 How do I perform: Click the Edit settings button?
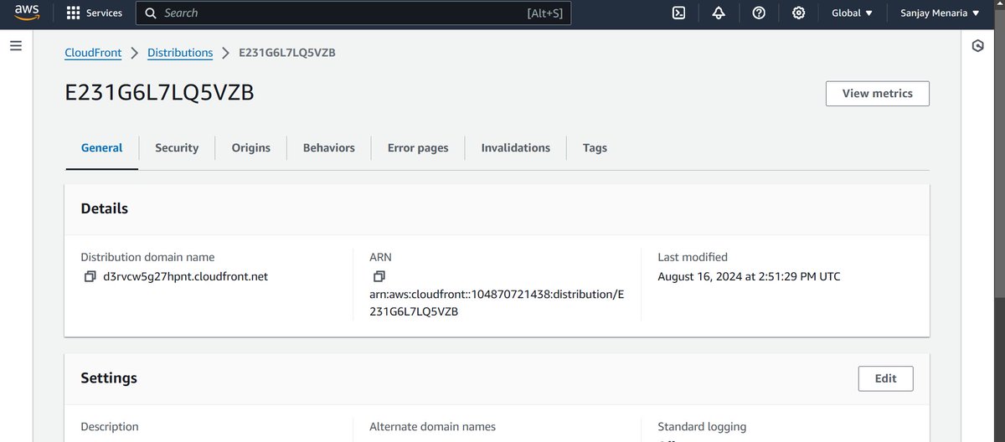885,378
